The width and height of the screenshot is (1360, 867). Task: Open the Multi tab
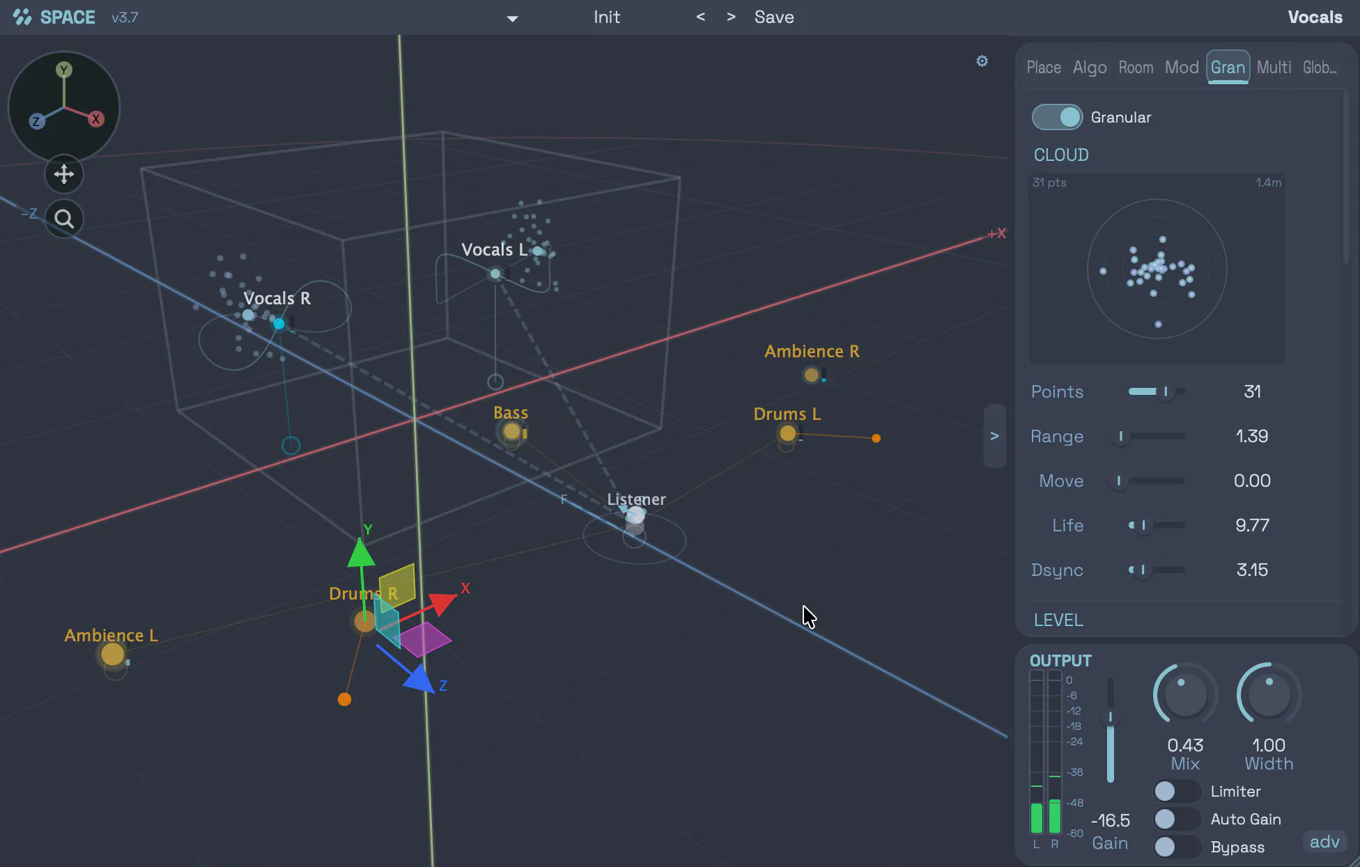tap(1274, 68)
